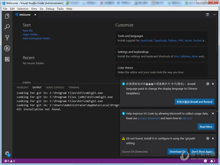Click the TypeScript language link
Image resolution: width=220 pixels, height=165 pixels.
160,40
